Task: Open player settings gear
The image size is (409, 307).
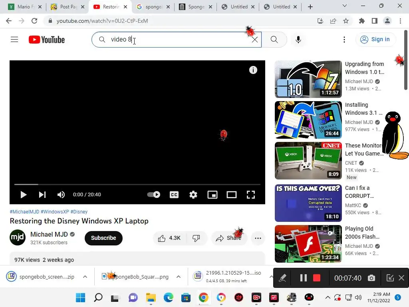Action: coord(193,195)
